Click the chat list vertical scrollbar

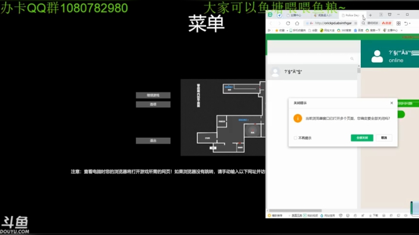[358, 70]
